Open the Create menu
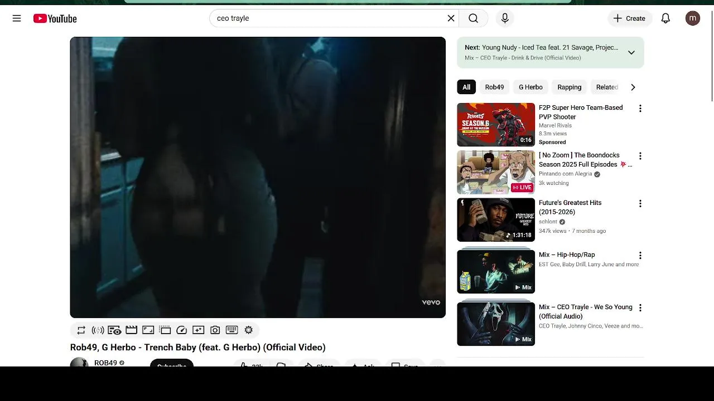The height and width of the screenshot is (401, 714). 630,18
